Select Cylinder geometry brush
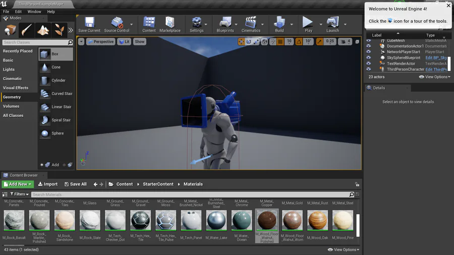The height and width of the screenshot is (255, 454). click(x=55, y=80)
